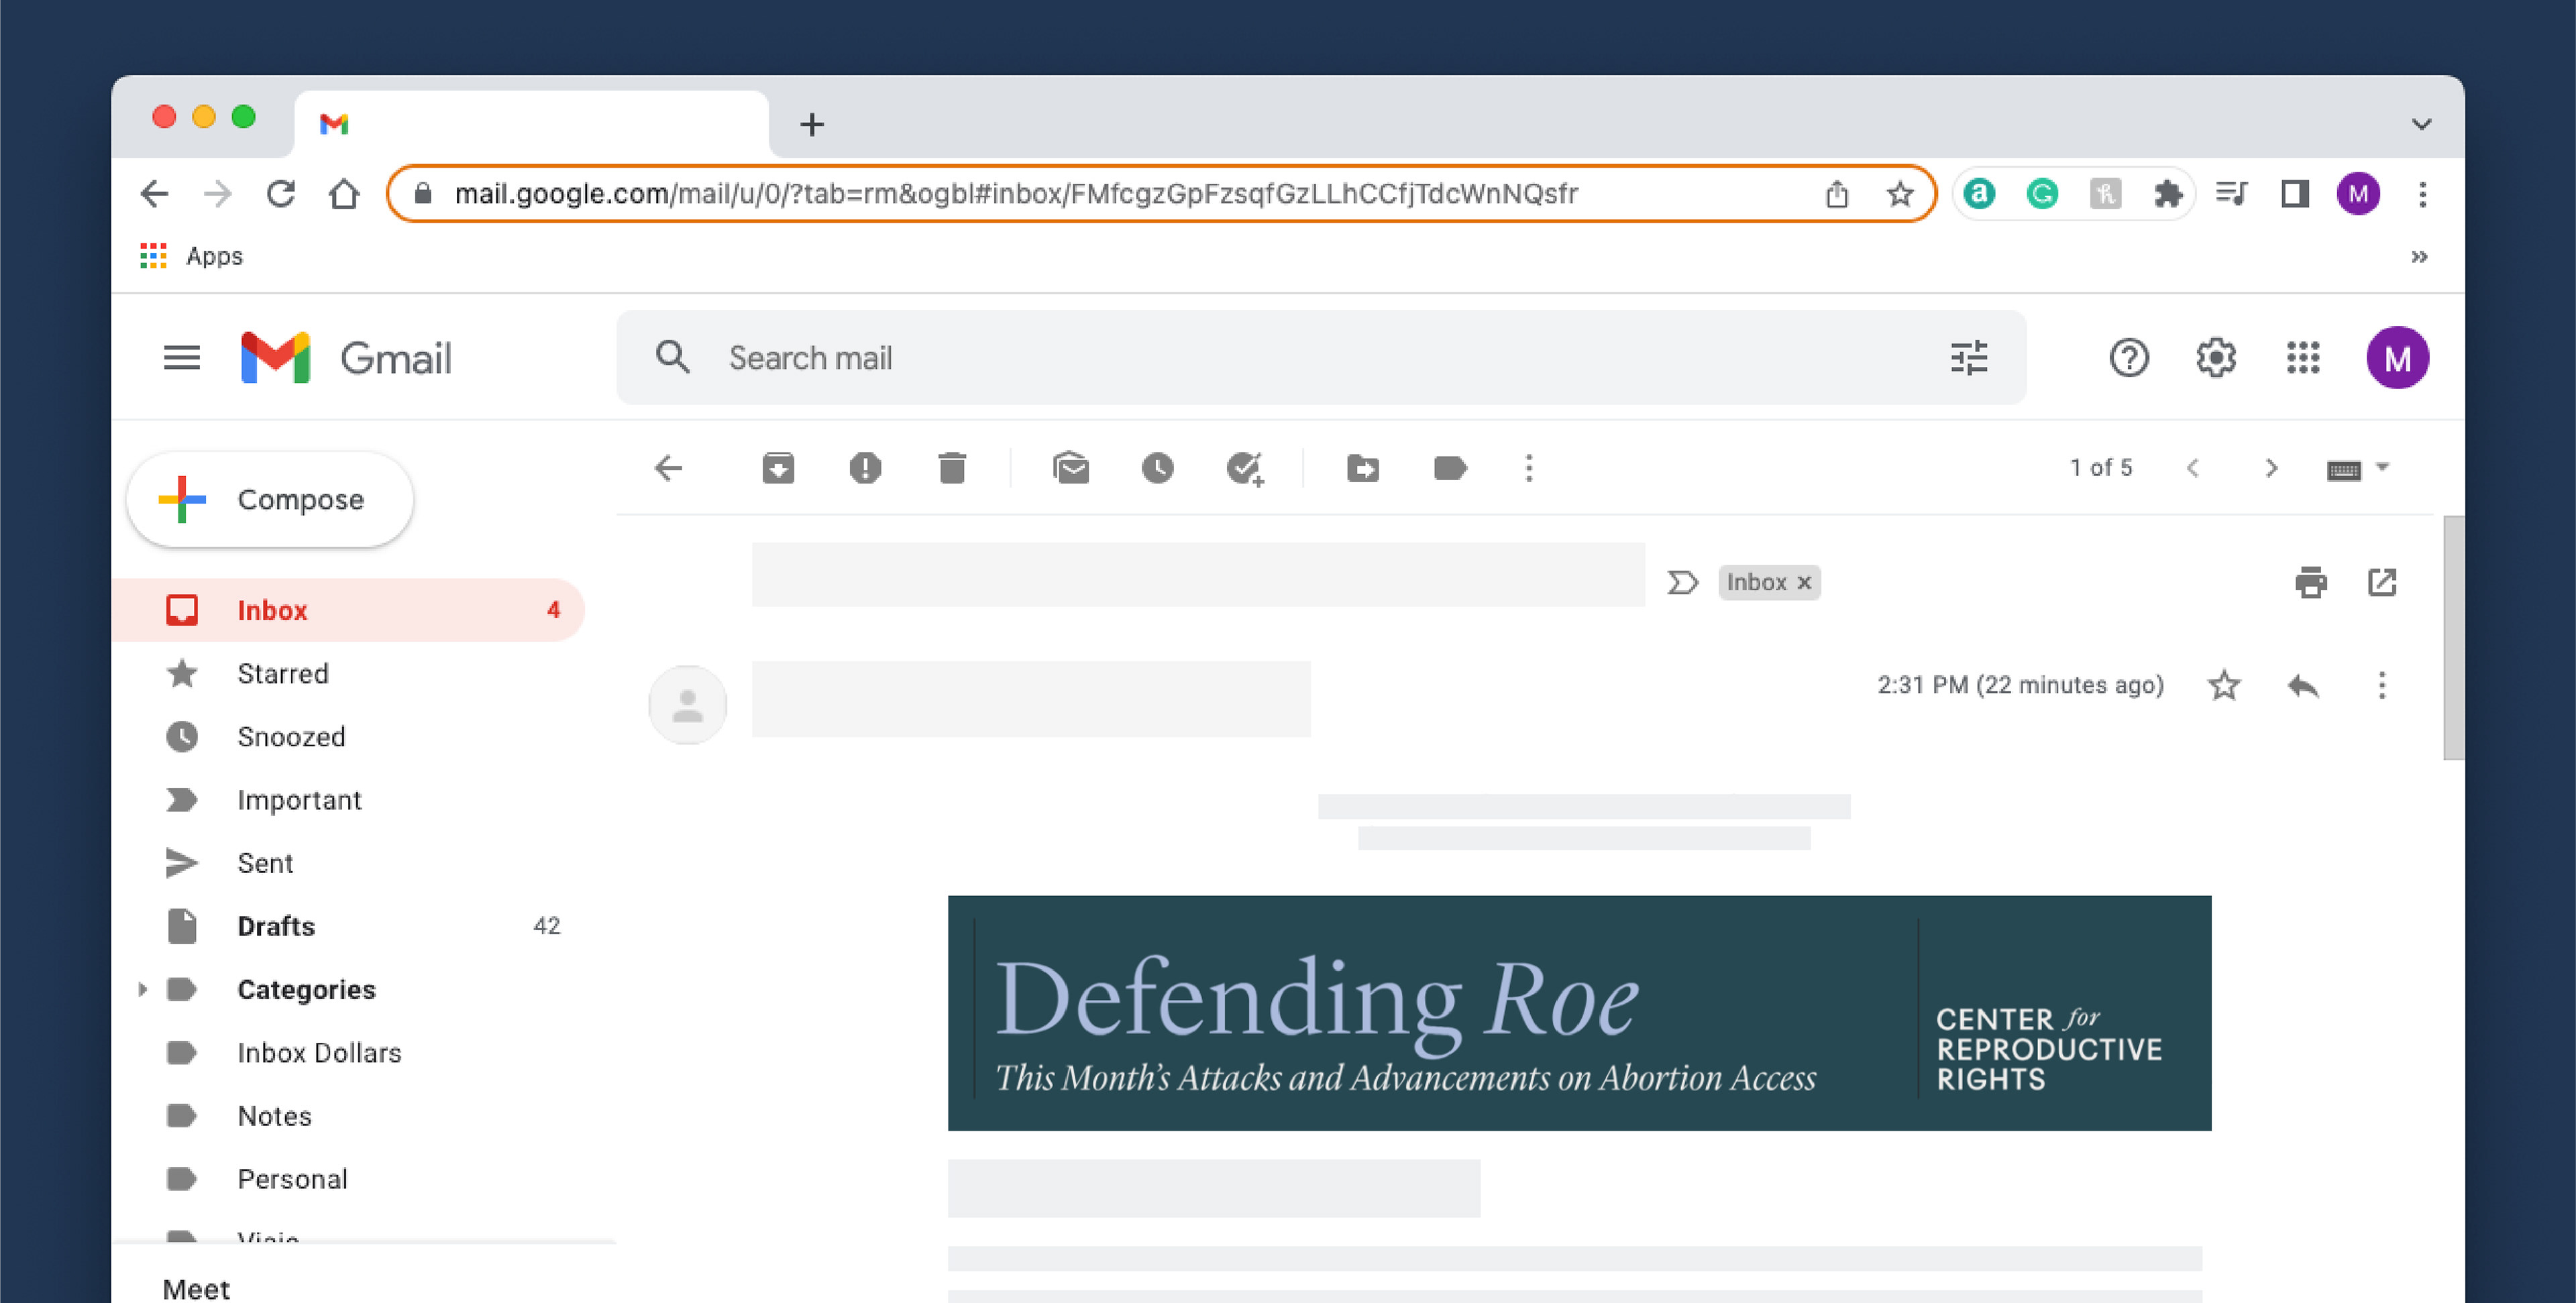Expand the Categories label
The width and height of the screenshot is (2576, 1303).
(x=142, y=990)
